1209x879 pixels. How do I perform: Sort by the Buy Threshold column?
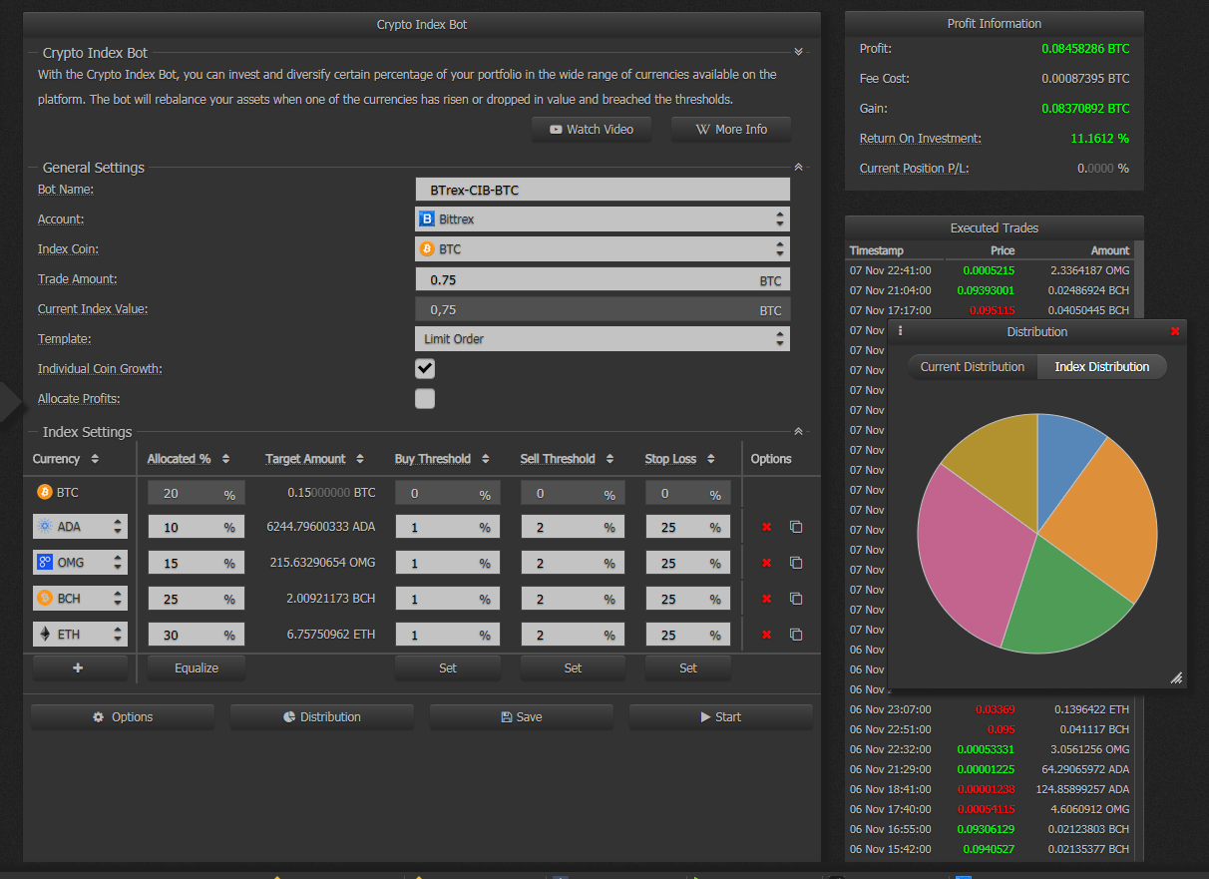(x=486, y=459)
